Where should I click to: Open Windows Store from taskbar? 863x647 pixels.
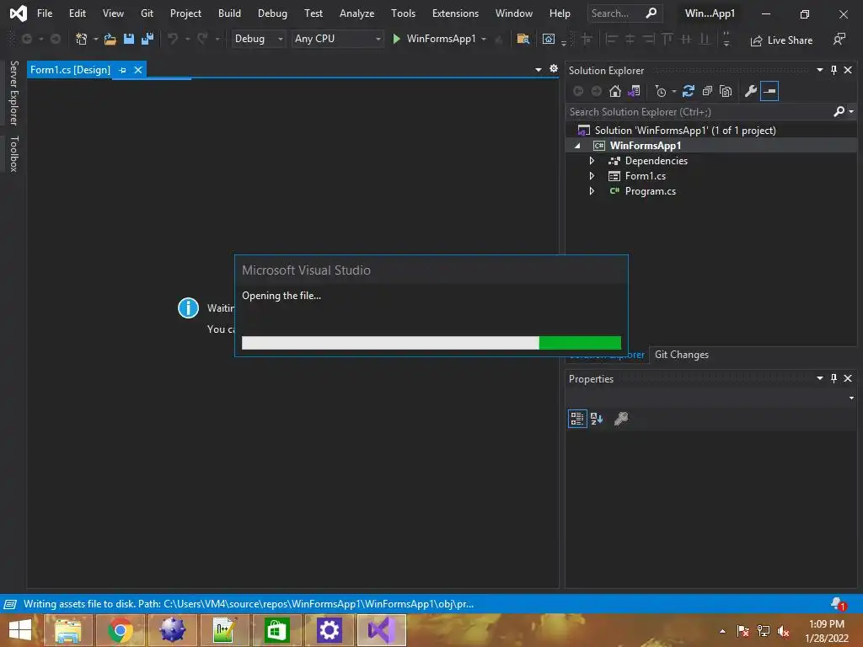(276, 630)
